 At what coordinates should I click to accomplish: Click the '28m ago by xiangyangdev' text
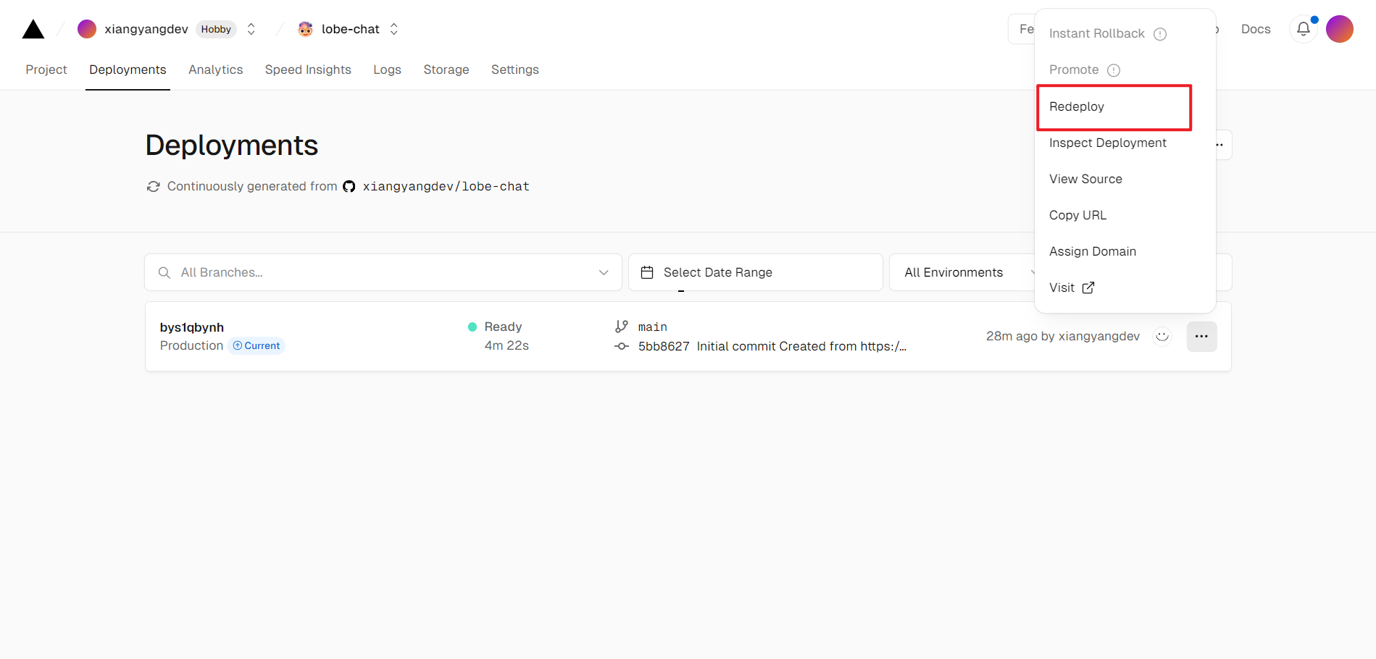point(1063,336)
